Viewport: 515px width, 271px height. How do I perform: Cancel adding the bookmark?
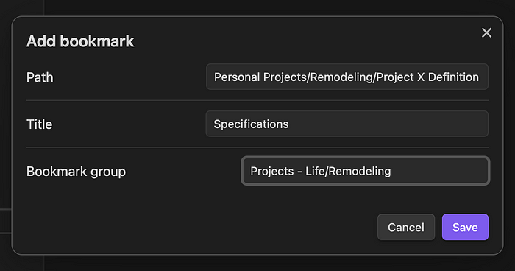coord(406,228)
